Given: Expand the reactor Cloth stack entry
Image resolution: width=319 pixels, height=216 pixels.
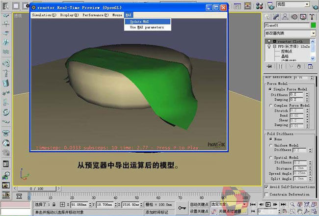Looking at the screenshot, I should 274,41.
